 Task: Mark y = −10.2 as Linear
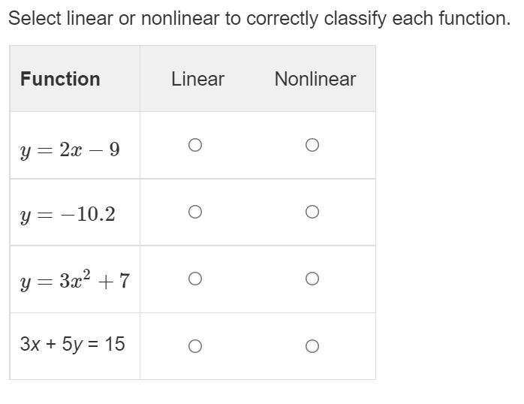click(194, 212)
